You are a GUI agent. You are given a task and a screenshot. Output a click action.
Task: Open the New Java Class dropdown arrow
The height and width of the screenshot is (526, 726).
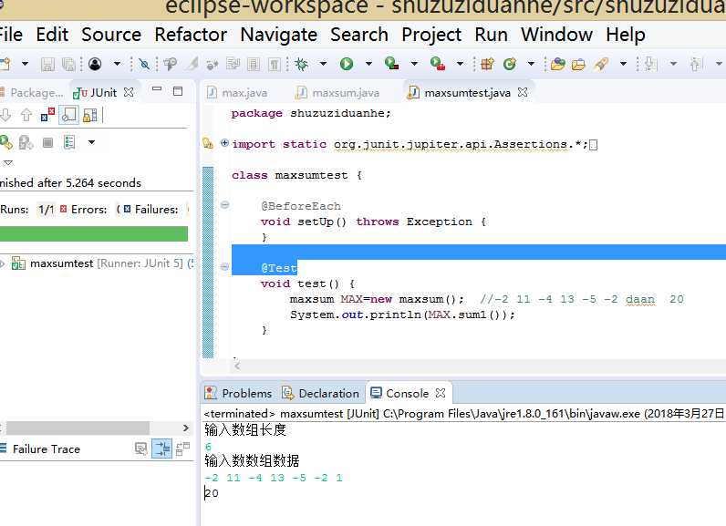point(531,64)
